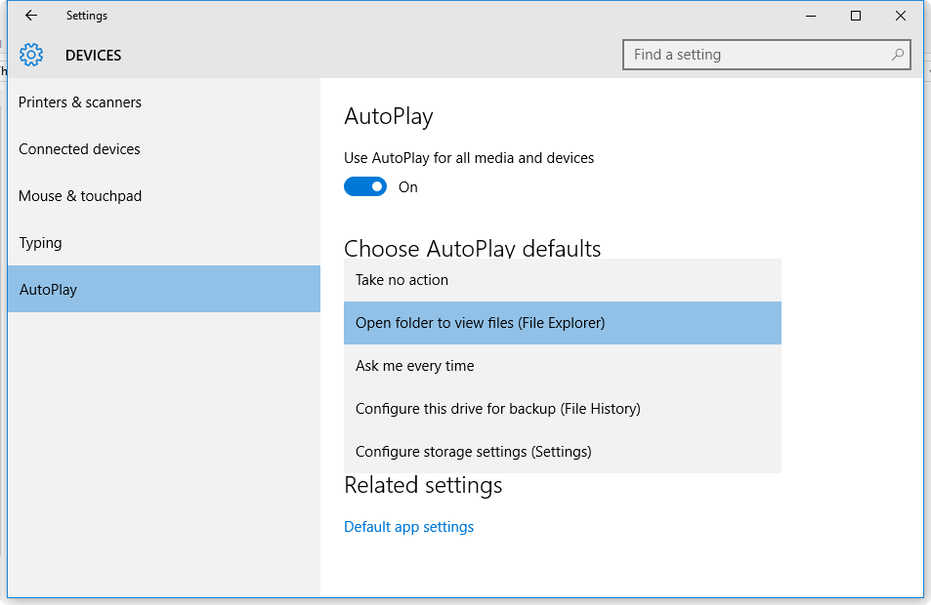Click the back arrow in Settings
The image size is (931, 605).
(31, 16)
